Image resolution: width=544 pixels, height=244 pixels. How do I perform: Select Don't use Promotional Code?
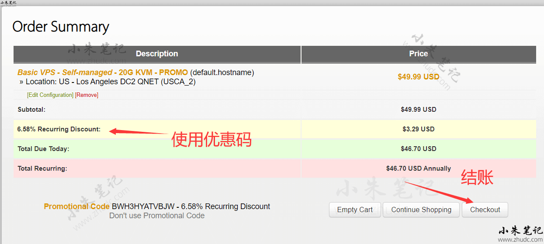(x=156, y=216)
